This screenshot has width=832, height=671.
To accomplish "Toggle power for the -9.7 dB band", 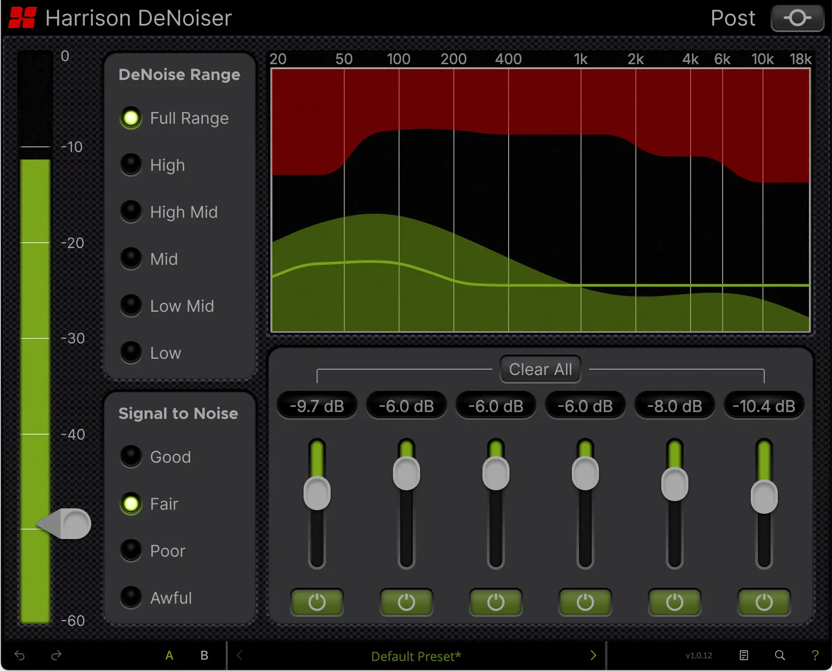I will pyautogui.click(x=317, y=602).
